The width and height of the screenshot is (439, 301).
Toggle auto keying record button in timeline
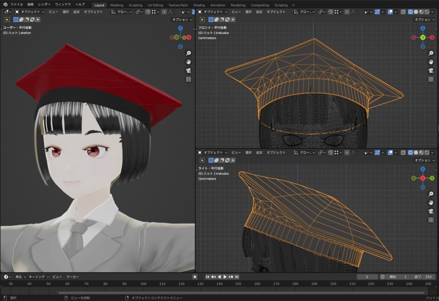(195, 277)
